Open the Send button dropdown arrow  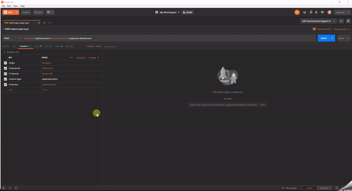click(332, 38)
